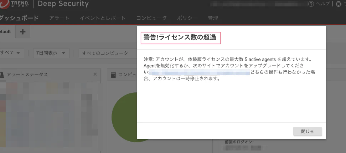Open the すべて filter dropdown
The height and width of the screenshot is (153, 346).
pos(11,53)
